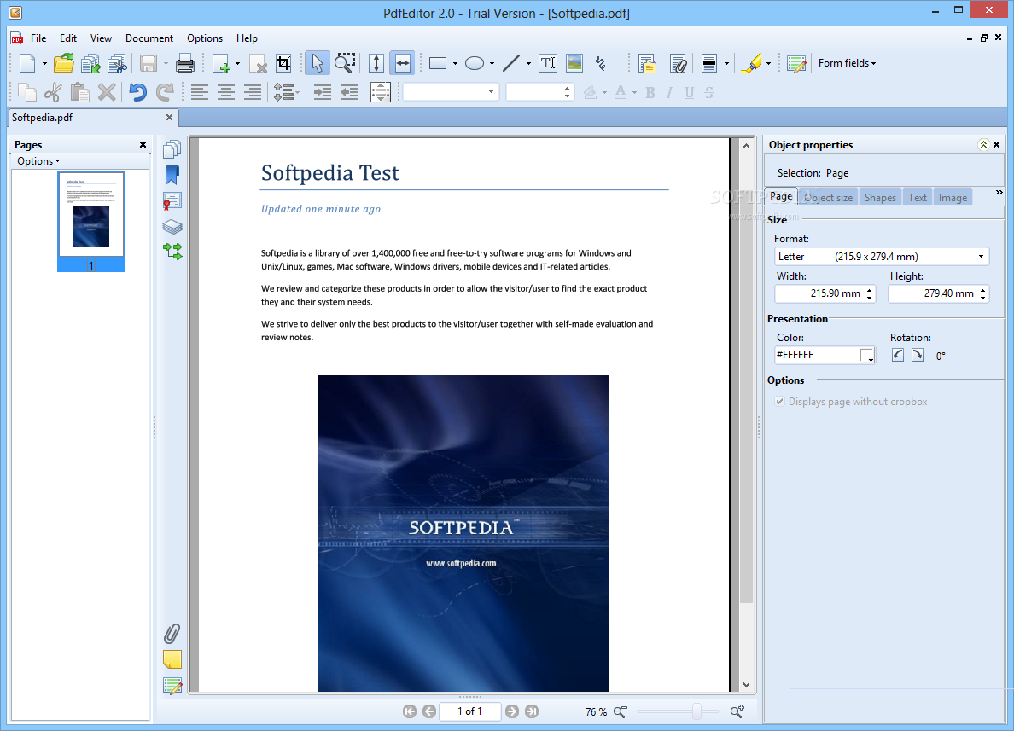Toggle Displays page without cropbox checkbox
Viewport: 1014px width, 731px height.
(780, 402)
